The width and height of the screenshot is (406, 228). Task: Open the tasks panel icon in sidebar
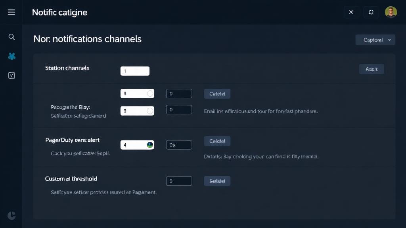point(11,74)
